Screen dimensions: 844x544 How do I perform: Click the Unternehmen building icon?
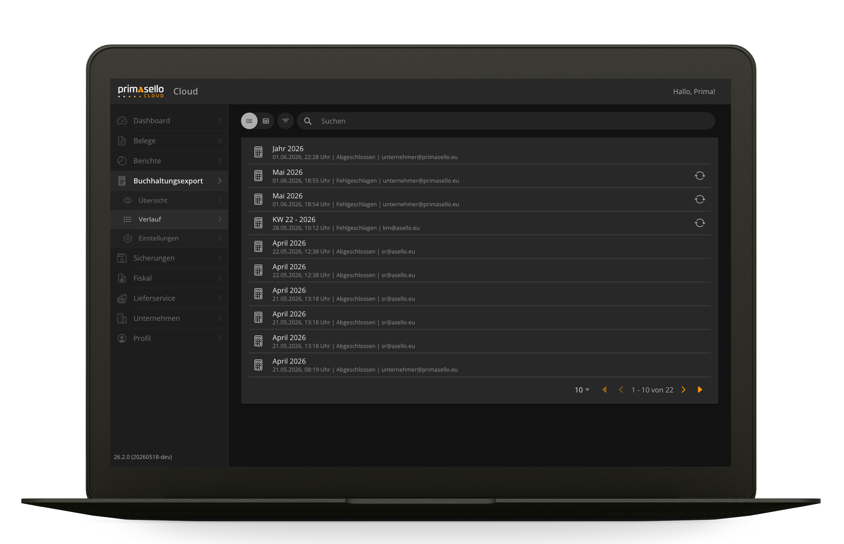122,318
